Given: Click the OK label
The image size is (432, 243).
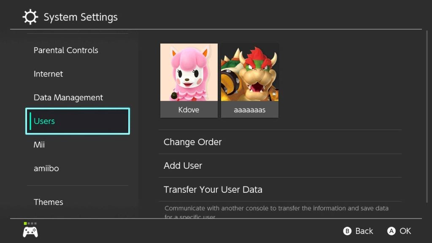Looking at the screenshot, I should [405, 231].
